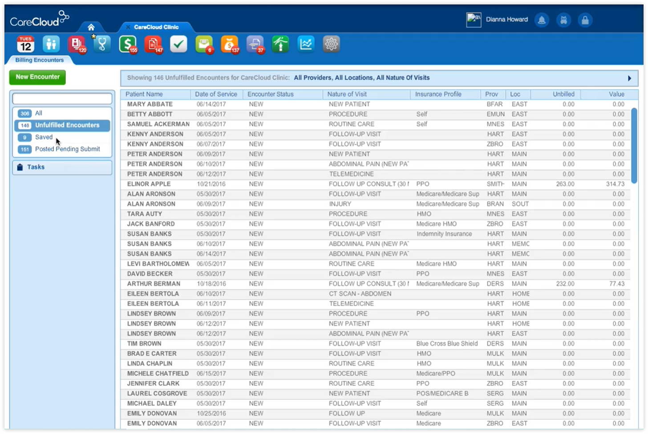The height and width of the screenshot is (434, 648).
Task: Click the Indemnity Insurance cell
Action: click(444, 234)
